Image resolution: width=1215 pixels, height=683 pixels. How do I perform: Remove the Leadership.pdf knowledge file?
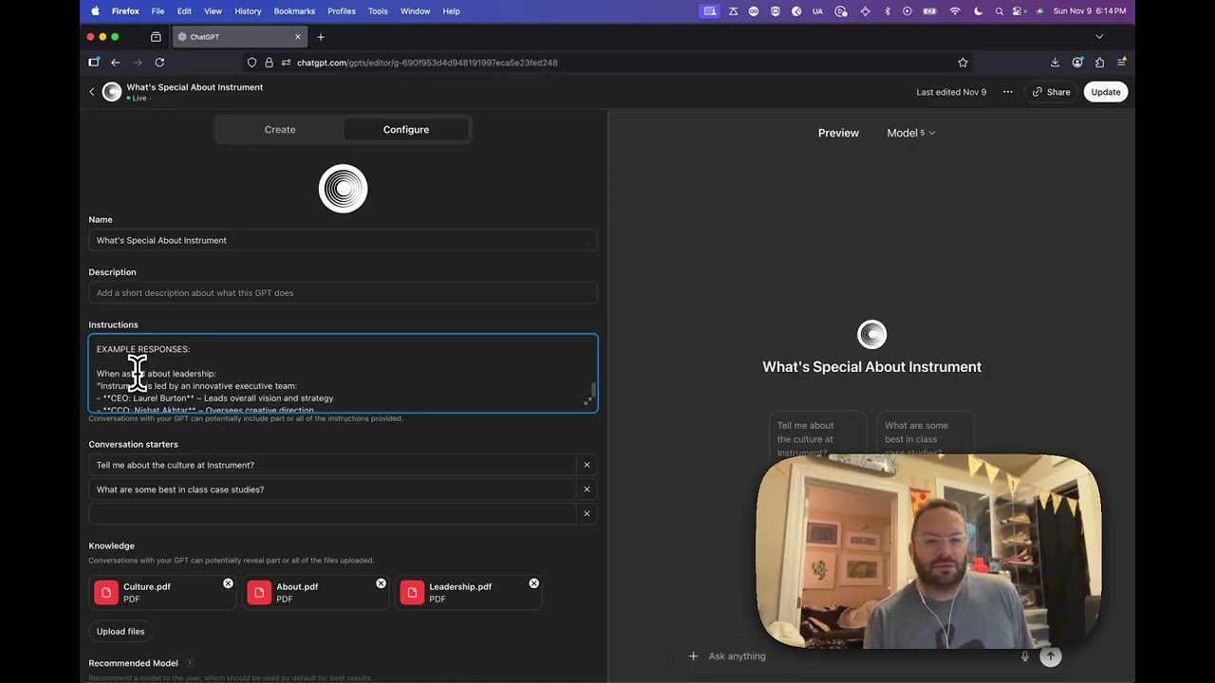tap(533, 583)
